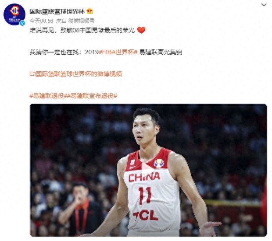Click the blue verified badge on avatar
The image size is (272, 241).
22,23
